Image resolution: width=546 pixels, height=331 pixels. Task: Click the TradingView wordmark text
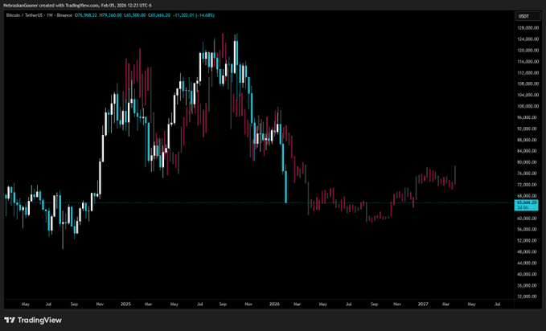click(39, 320)
